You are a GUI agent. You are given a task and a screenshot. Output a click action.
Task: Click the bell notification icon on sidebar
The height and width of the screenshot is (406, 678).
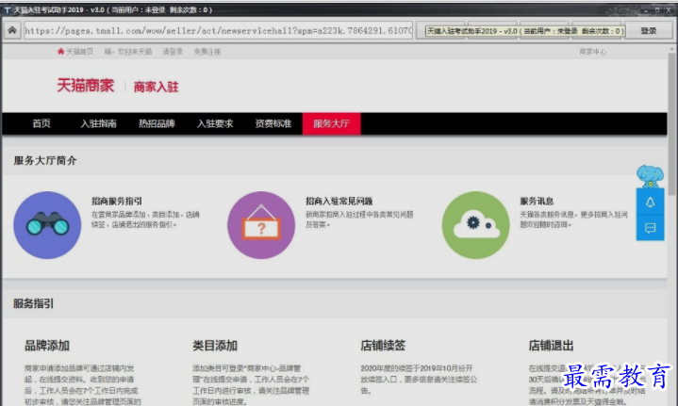click(x=650, y=203)
